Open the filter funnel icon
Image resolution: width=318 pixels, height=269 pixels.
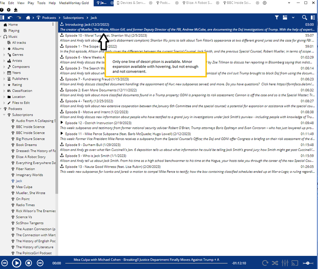(x=277, y=17)
